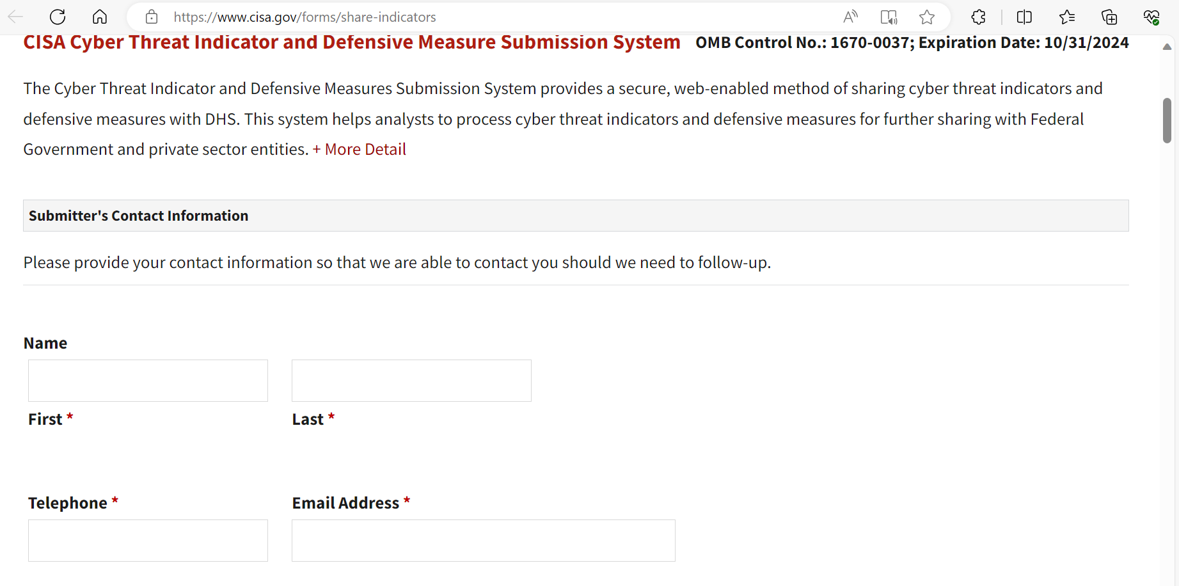Expand the "+ More Detail" link
This screenshot has width=1179, height=586.
point(360,149)
